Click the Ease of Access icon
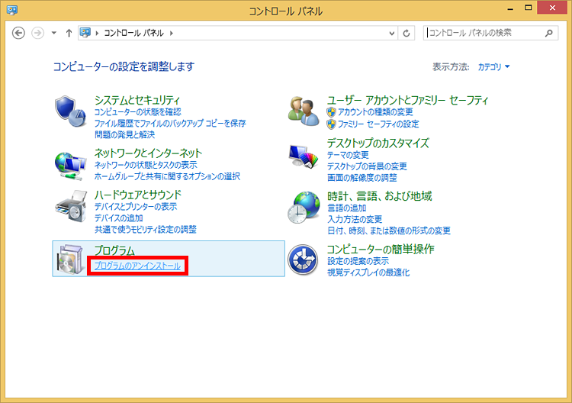The height and width of the screenshot is (403, 572). point(303,260)
